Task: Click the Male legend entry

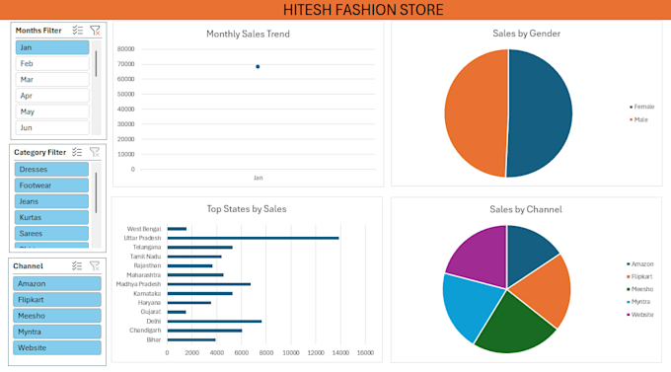Action: pyautogui.click(x=638, y=119)
